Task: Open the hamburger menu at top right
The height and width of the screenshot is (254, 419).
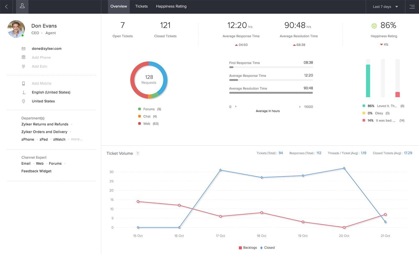Action: [412, 7]
